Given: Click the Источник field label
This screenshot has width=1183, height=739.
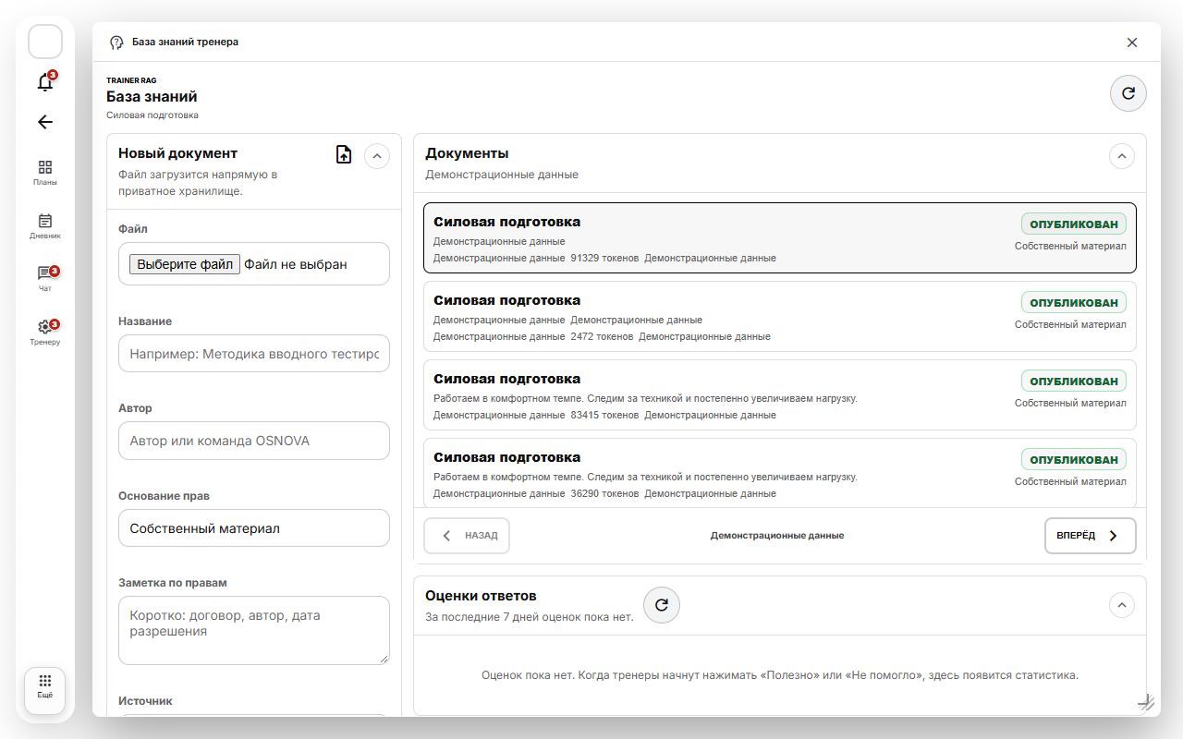Looking at the screenshot, I should click(145, 701).
